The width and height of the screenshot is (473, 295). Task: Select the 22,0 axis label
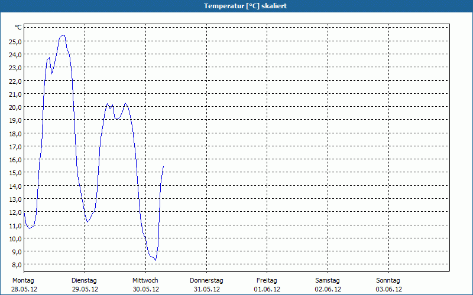(15, 81)
